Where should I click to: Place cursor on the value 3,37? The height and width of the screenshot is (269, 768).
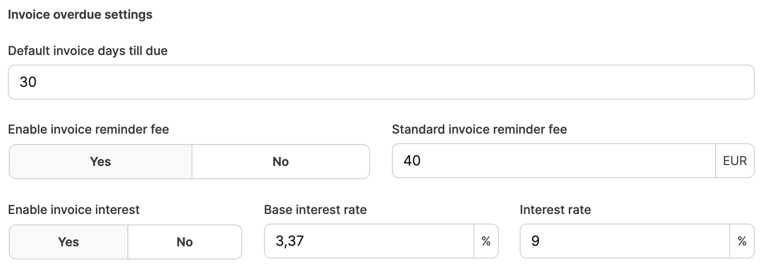pyautogui.click(x=290, y=241)
